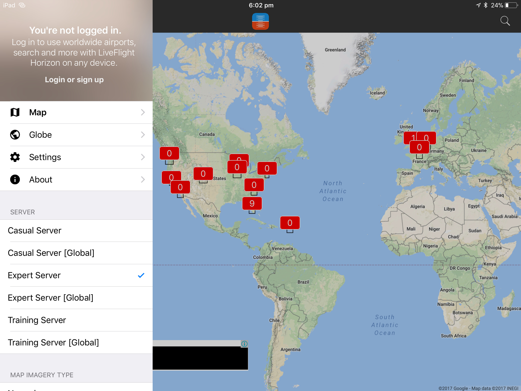521x391 pixels.
Task: Open the Settings row chevron
Action: (143, 157)
